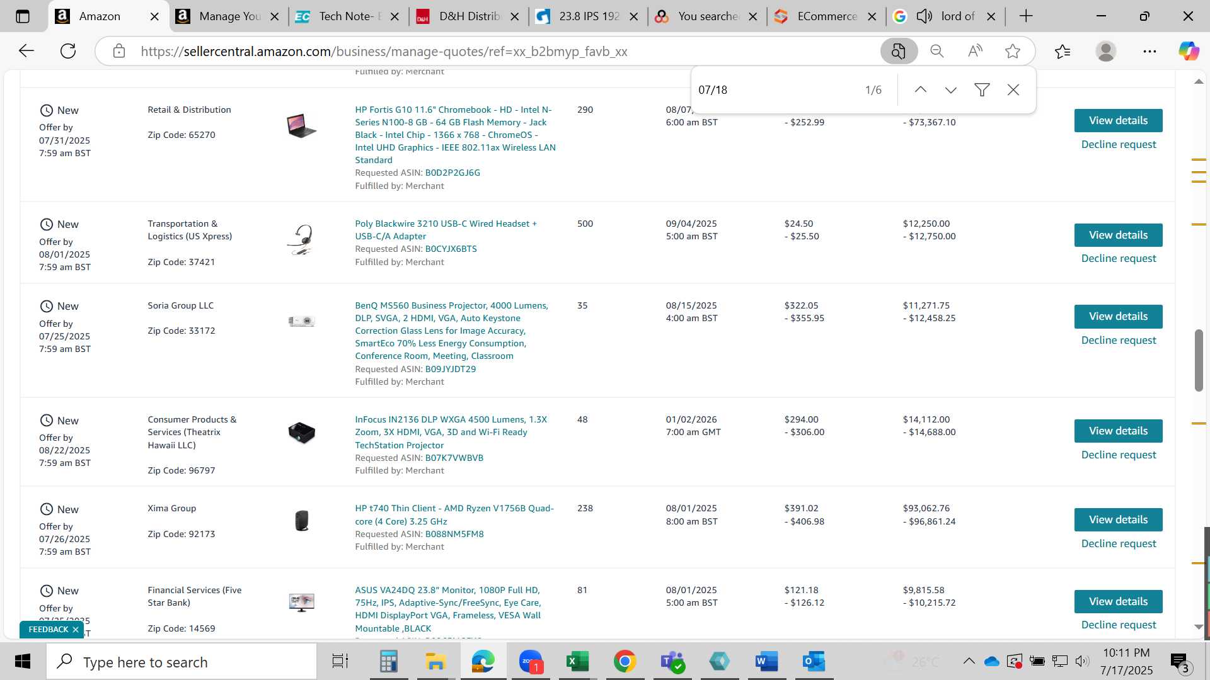The image size is (1210, 680).
Task: Open the Windows Start menu
Action: pos(23,662)
